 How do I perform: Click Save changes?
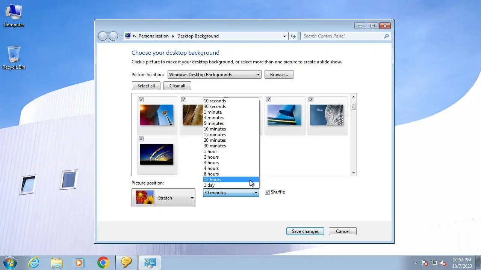click(x=305, y=231)
